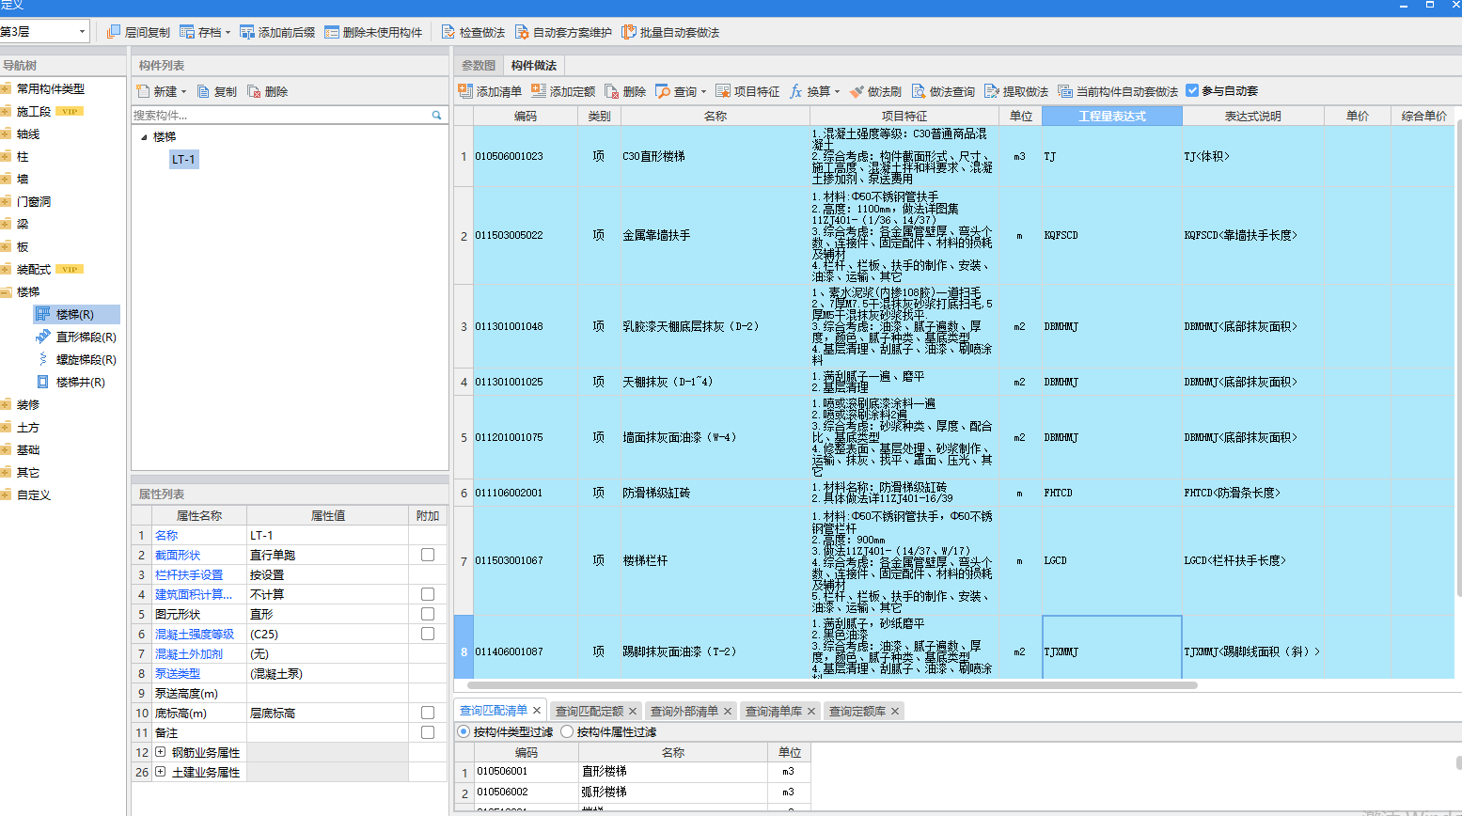Toggle 备注 附加 checkbox
Viewport: 1462px width, 816px height.
pos(428,732)
